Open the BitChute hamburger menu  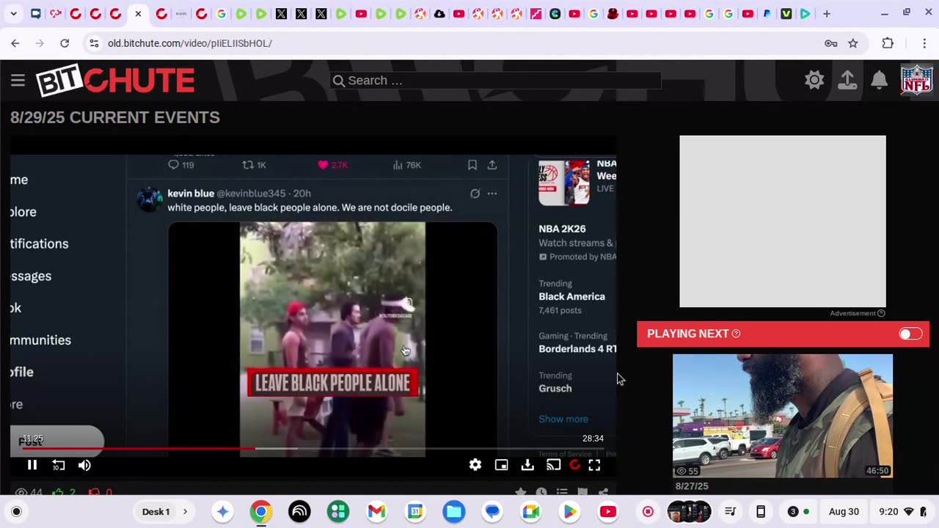click(18, 81)
